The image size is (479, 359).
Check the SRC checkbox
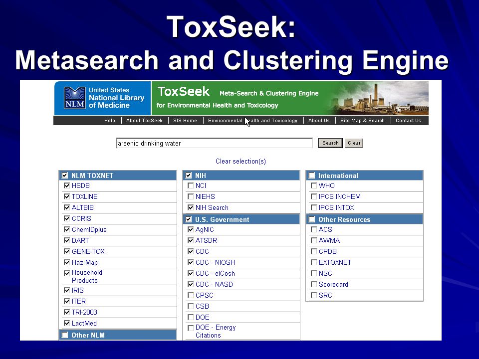(x=314, y=296)
